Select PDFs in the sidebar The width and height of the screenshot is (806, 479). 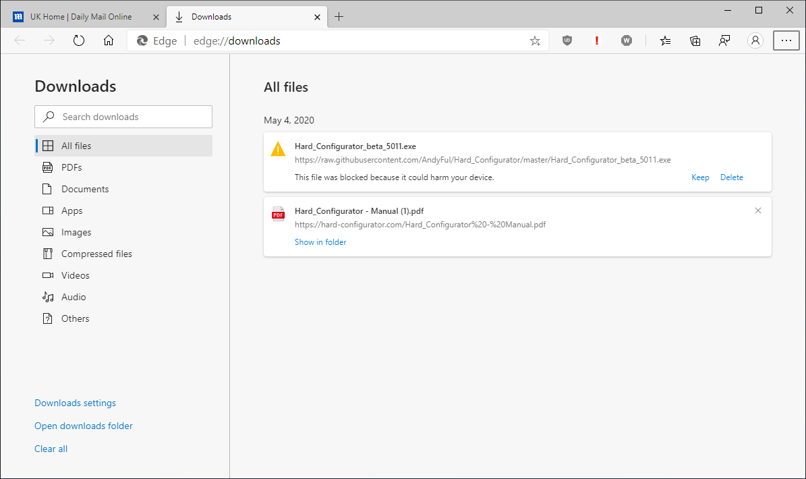tap(71, 167)
